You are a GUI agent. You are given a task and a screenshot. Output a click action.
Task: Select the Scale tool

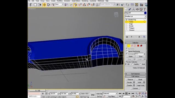pyautogui.click(x=53, y=5)
